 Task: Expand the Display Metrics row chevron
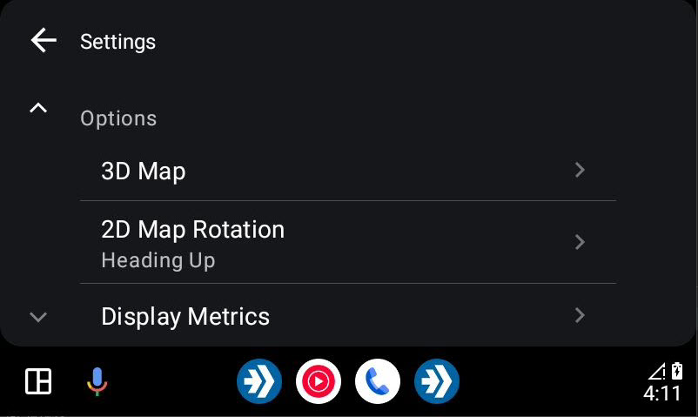coord(579,315)
